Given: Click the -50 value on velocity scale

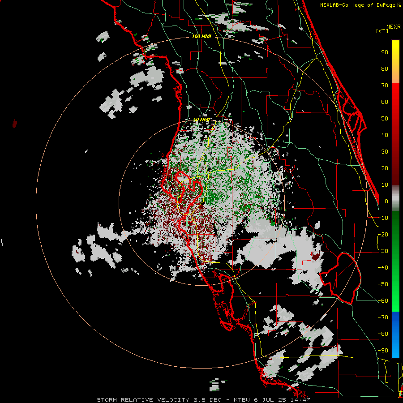Looking at the screenshot, I should 383,284.
